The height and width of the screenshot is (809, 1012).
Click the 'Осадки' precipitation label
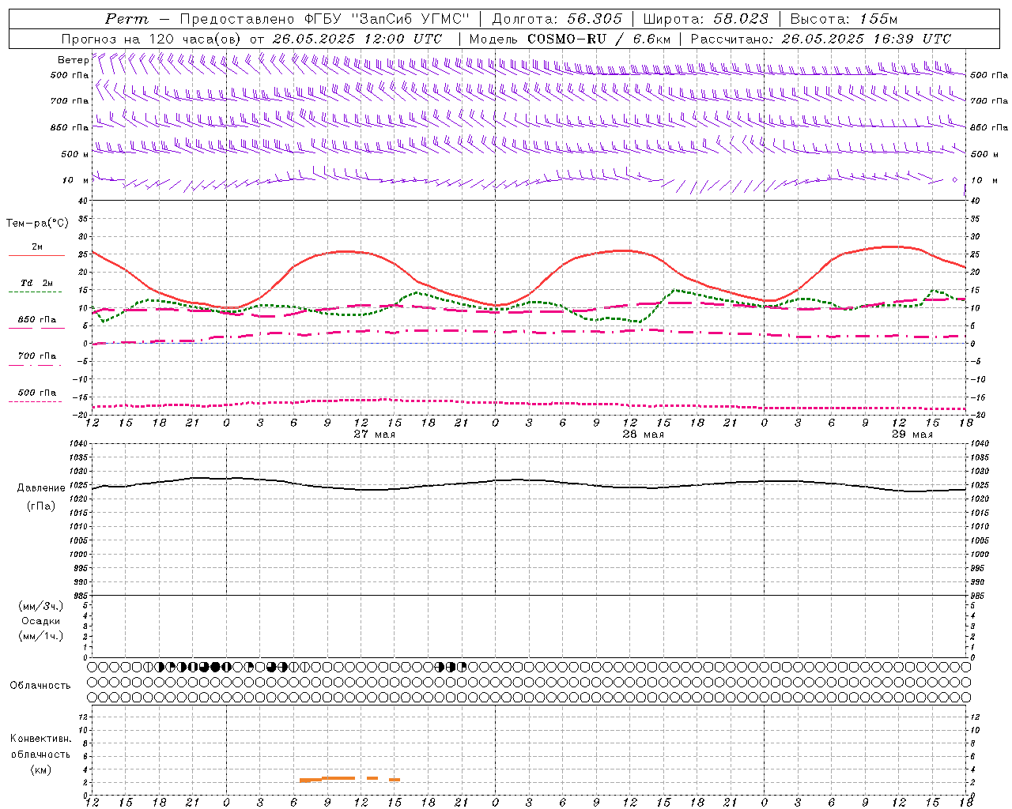pyautogui.click(x=41, y=621)
